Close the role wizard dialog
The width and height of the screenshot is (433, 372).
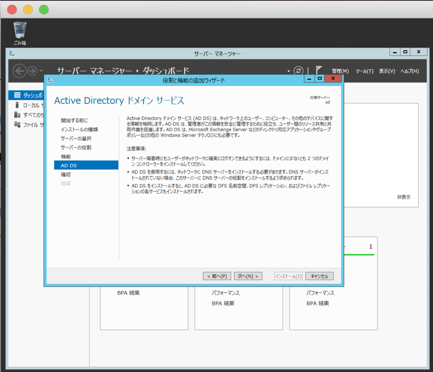click(x=333, y=79)
